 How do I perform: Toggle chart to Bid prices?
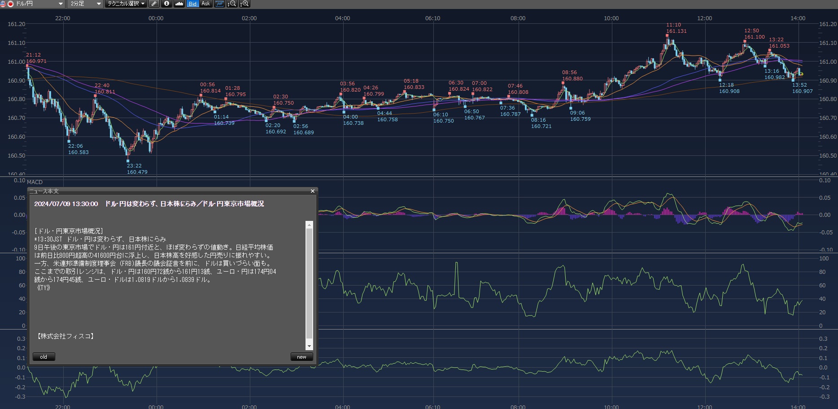click(192, 4)
